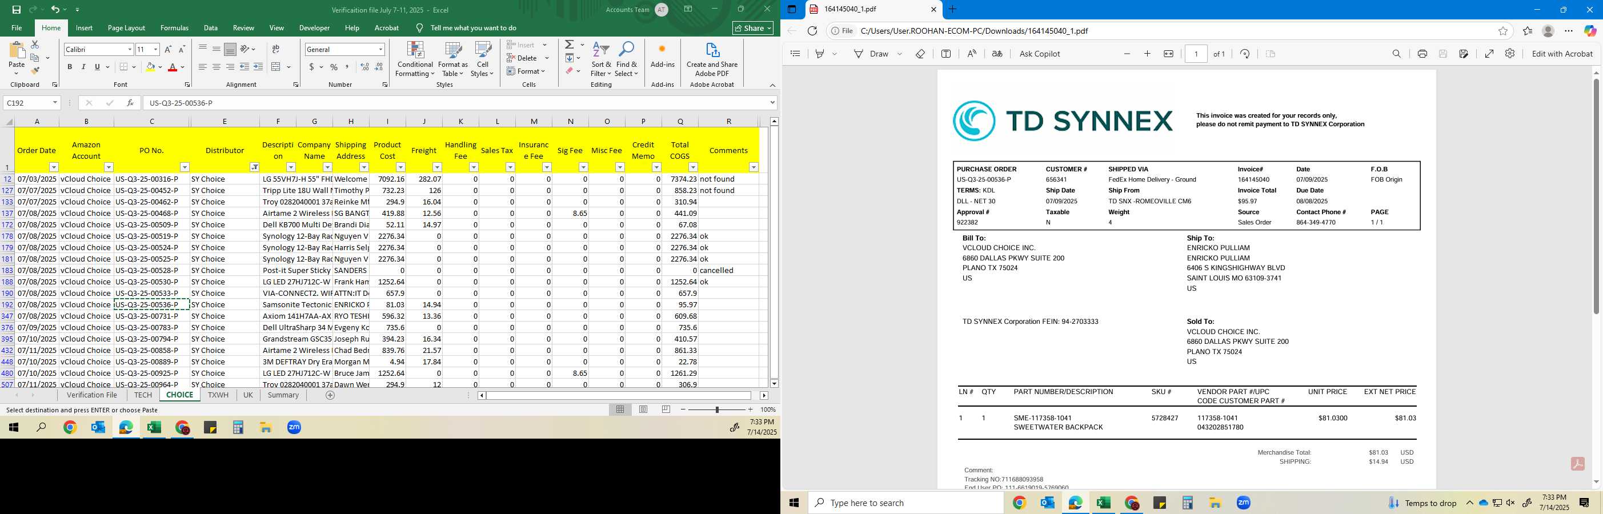Switch to the Summary sheet tab
The width and height of the screenshot is (1603, 514).
(x=283, y=395)
